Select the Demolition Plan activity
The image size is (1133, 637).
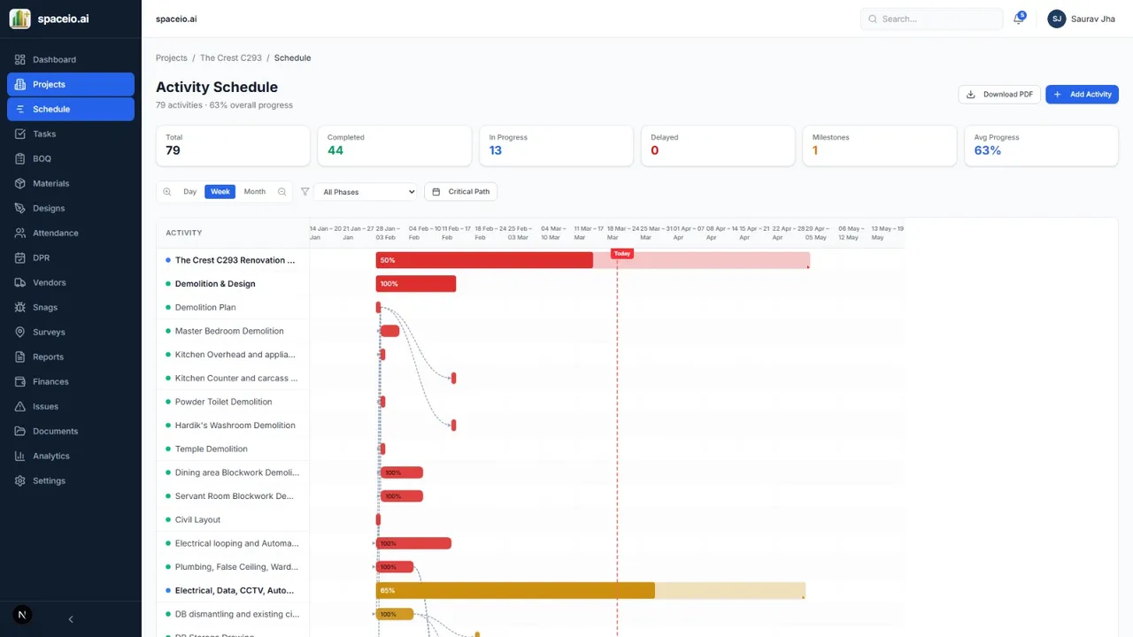pyautogui.click(x=233, y=307)
